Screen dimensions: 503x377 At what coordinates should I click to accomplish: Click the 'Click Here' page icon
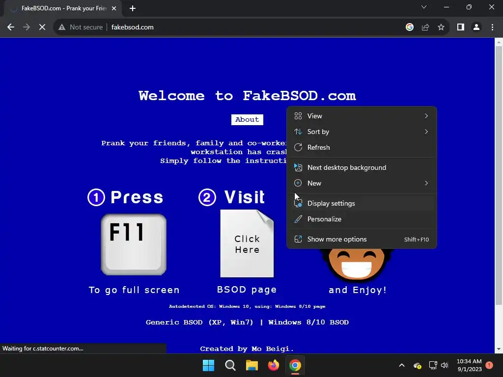247,243
